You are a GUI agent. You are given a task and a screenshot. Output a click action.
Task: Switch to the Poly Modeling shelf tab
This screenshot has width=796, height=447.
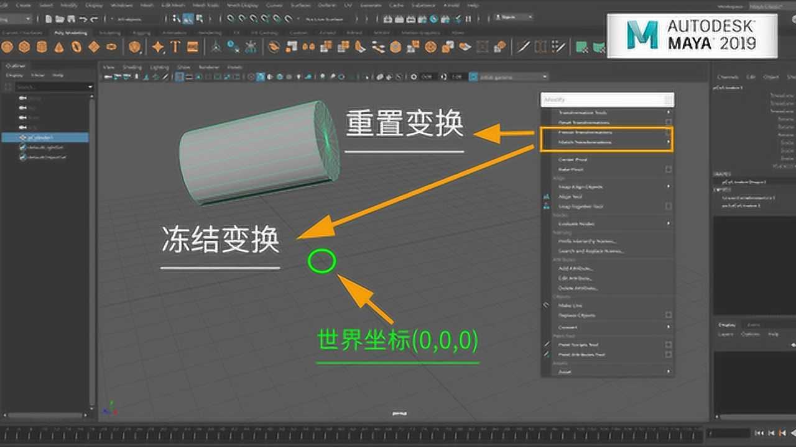[70, 32]
